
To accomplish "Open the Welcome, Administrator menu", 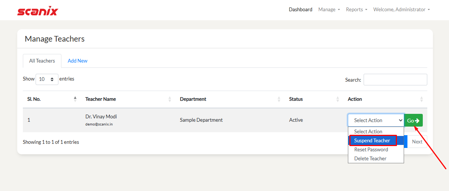I will [x=401, y=10].
